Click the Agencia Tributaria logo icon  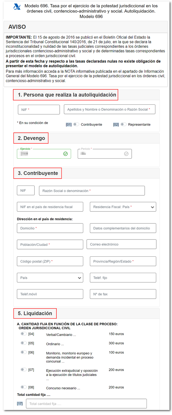[x=17, y=7]
